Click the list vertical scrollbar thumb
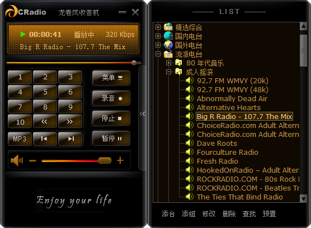The height and width of the screenshot is (228, 311). (x=304, y=50)
